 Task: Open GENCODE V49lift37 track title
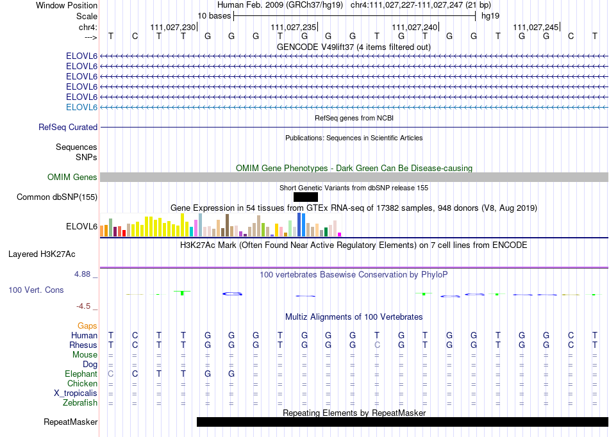353,47
